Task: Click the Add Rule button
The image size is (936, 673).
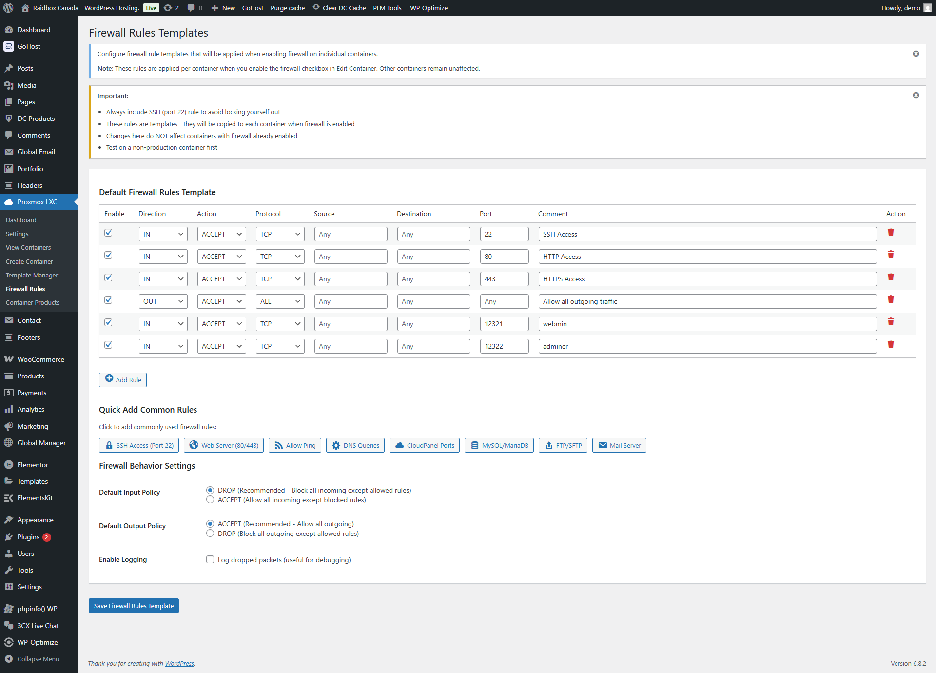Action: point(123,379)
